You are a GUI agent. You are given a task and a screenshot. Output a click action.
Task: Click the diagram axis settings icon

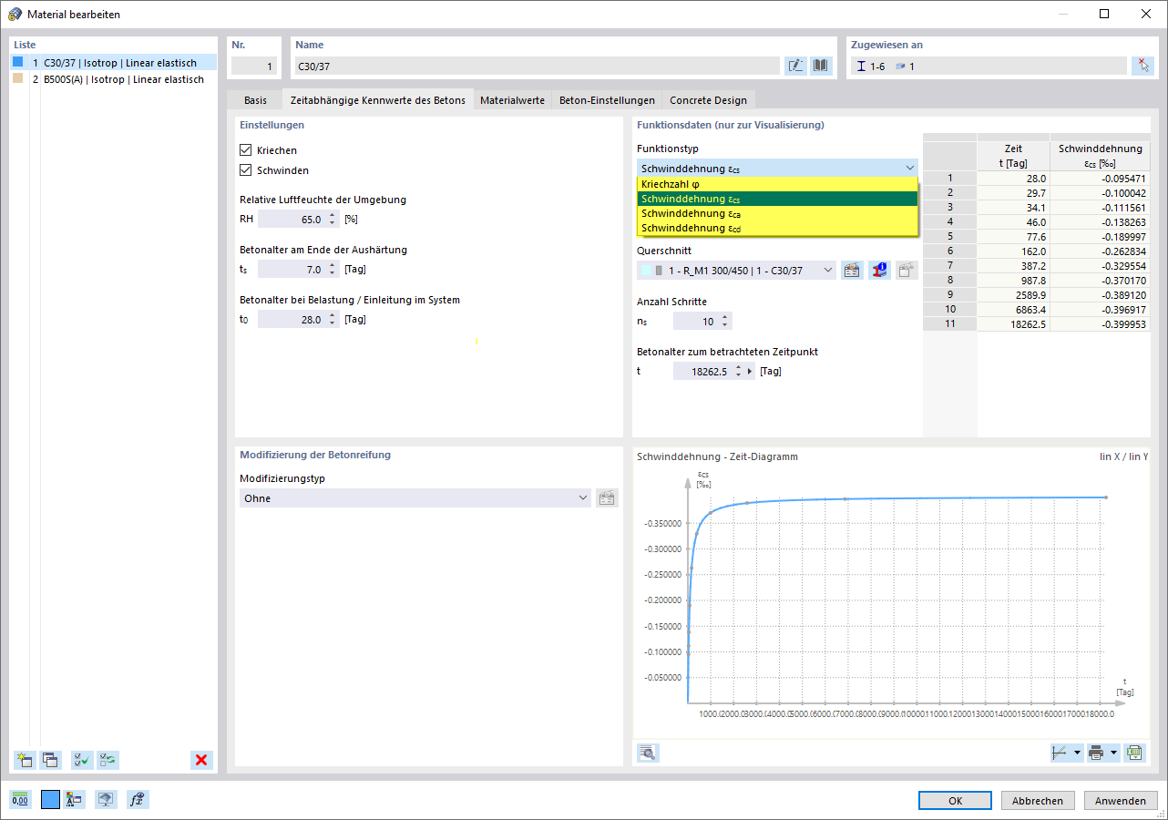tap(1060, 753)
